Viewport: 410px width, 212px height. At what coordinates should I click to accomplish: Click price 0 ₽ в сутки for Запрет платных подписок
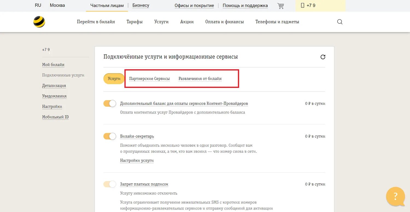point(315,184)
